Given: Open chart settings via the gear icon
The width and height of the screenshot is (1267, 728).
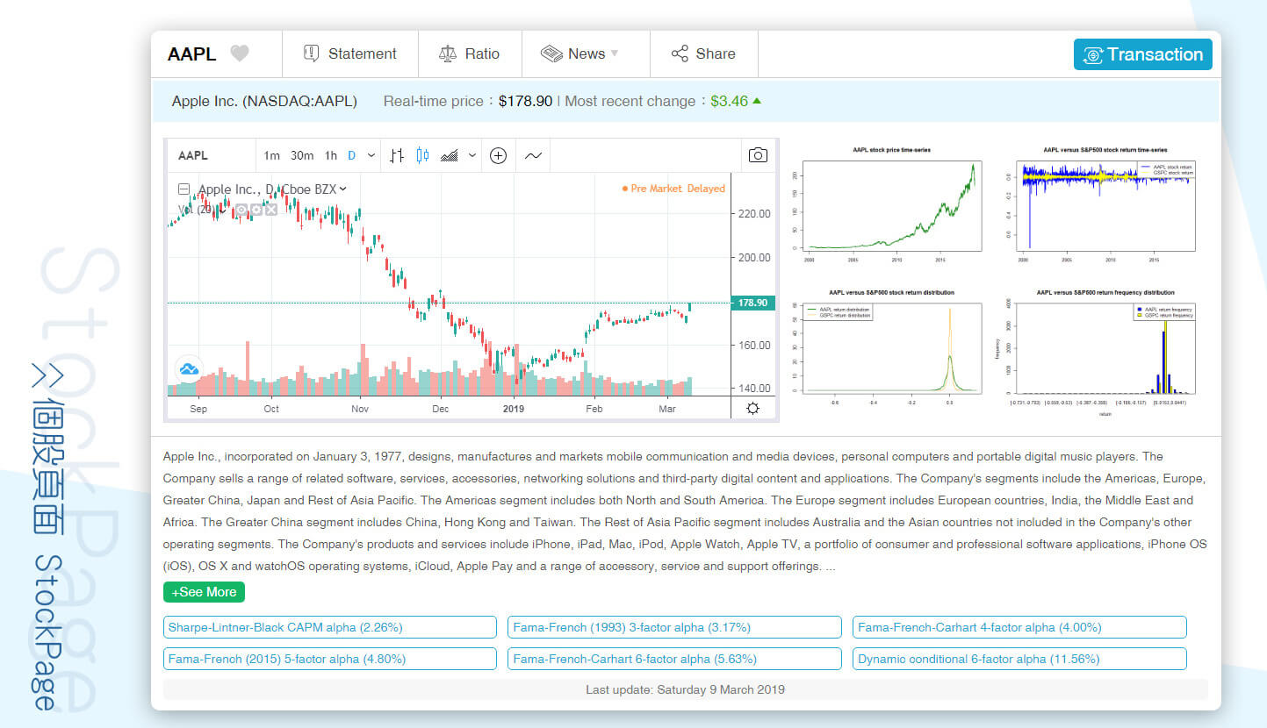Looking at the screenshot, I should coord(752,407).
